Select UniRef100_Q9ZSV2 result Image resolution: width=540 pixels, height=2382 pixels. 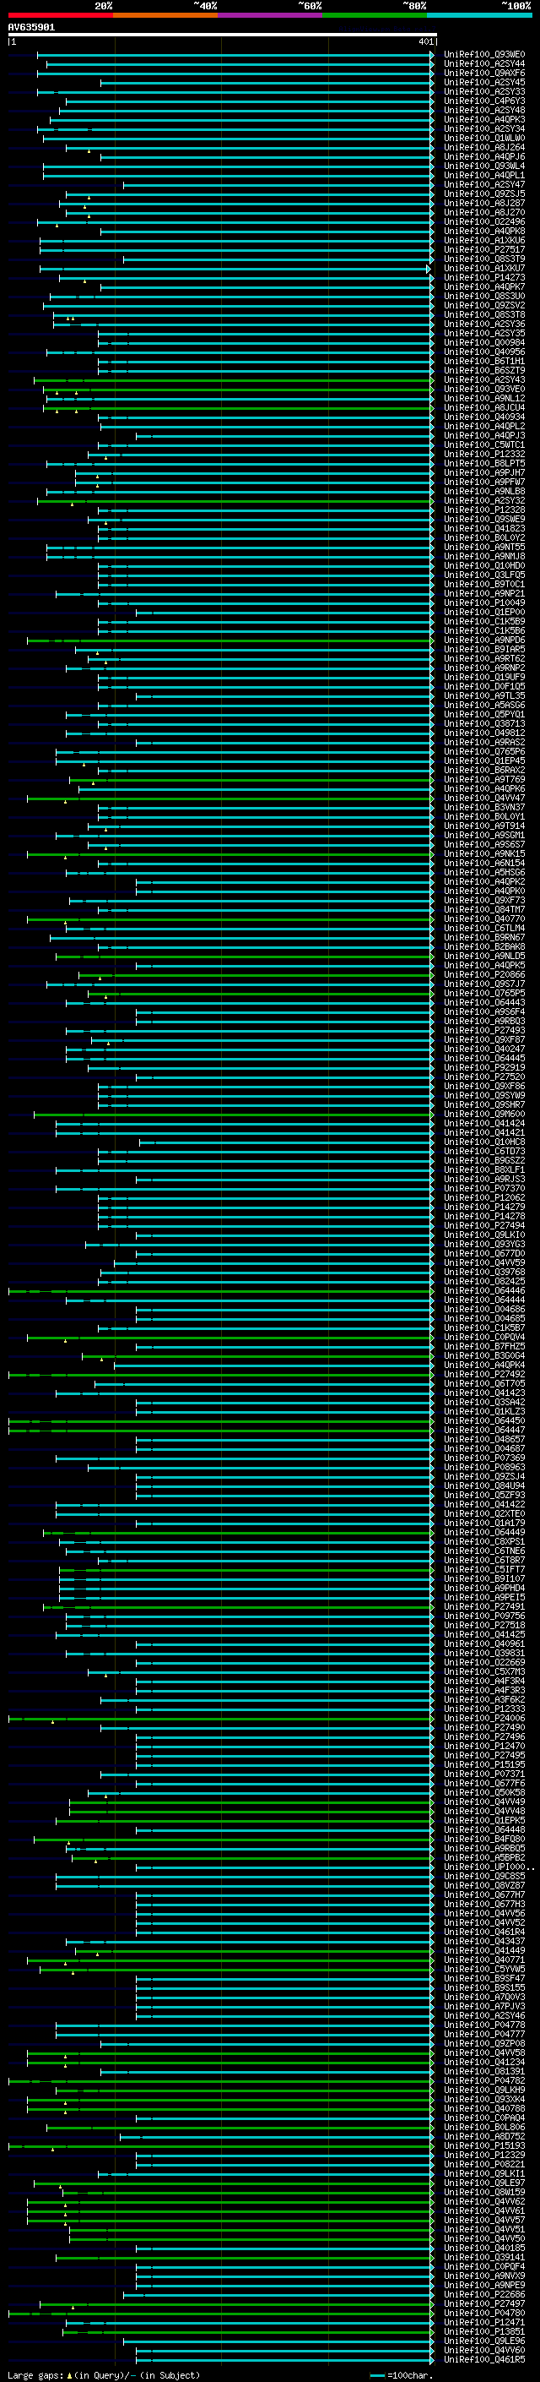click(484, 305)
